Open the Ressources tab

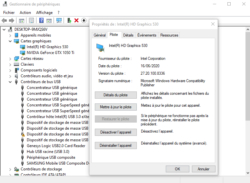[169, 35]
